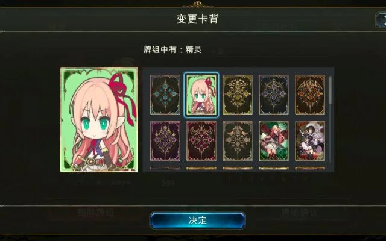
Task: Choose the chibi pink-haired elf card back
Action: (x=201, y=95)
